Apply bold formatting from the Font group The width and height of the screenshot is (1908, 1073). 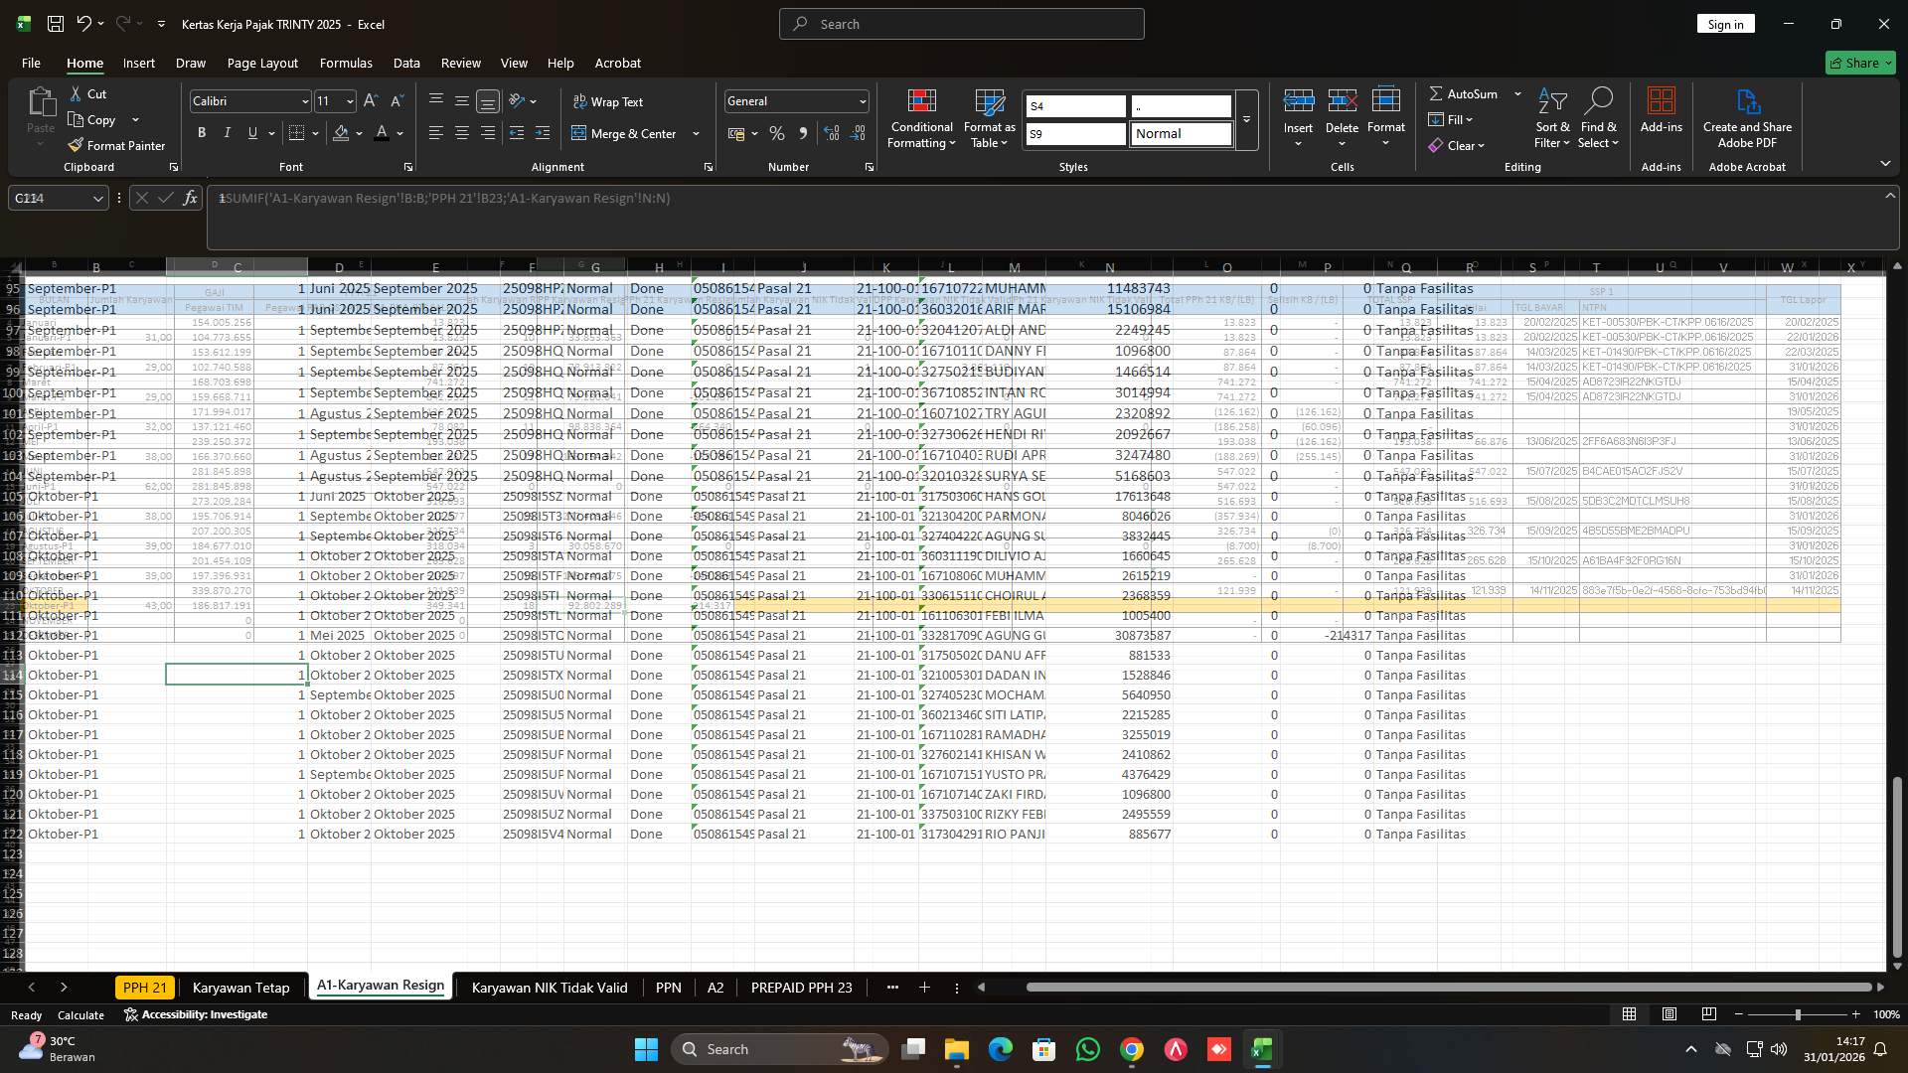pos(201,132)
